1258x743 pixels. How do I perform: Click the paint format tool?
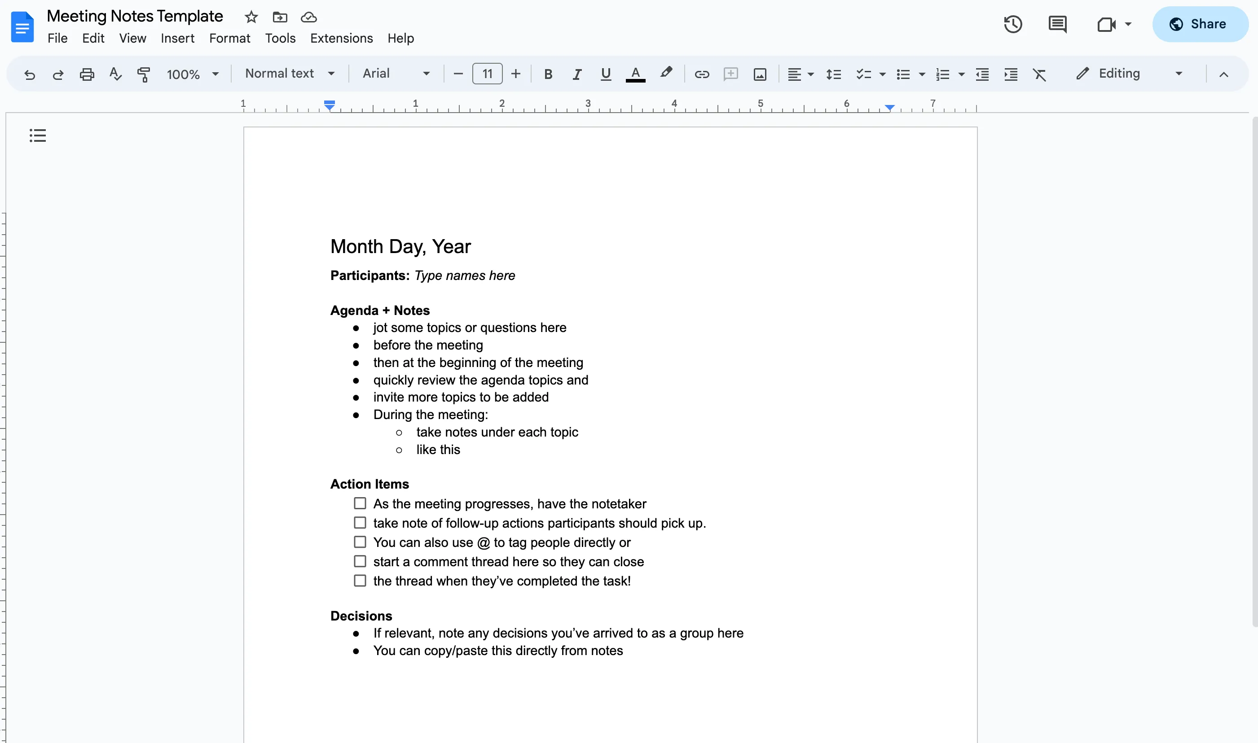(x=144, y=74)
